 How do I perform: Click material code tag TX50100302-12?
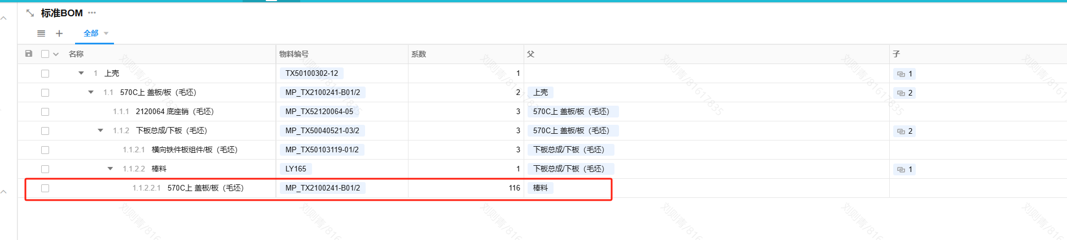point(311,74)
